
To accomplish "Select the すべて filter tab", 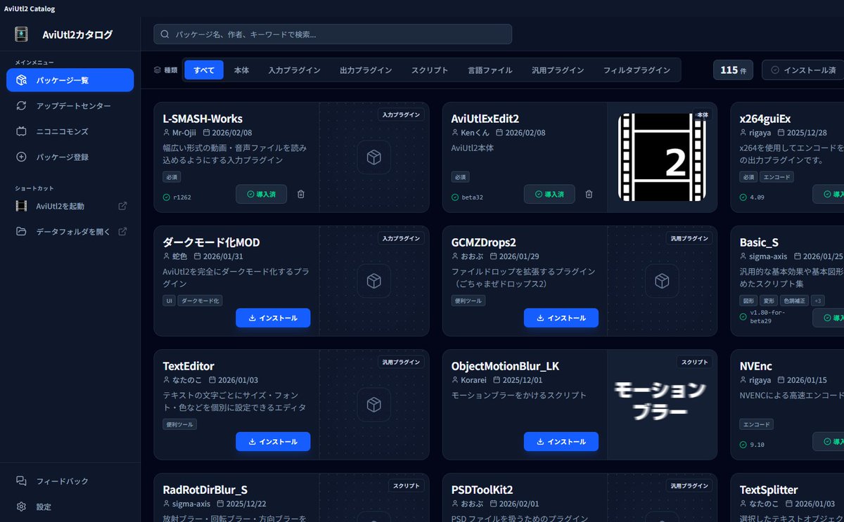I will point(204,70).
